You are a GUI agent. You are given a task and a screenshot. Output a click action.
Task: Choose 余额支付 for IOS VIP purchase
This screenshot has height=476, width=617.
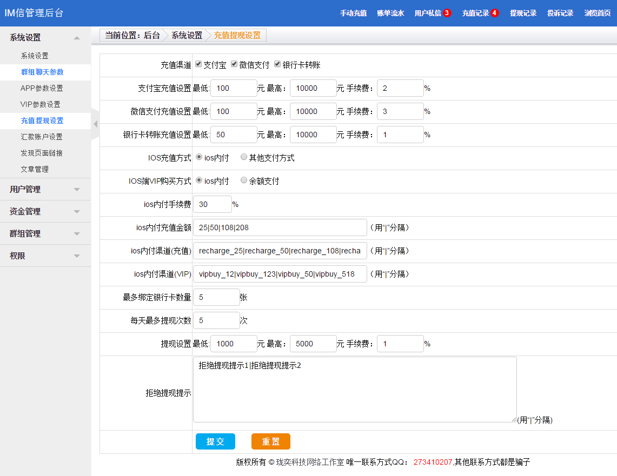[244, 180]
